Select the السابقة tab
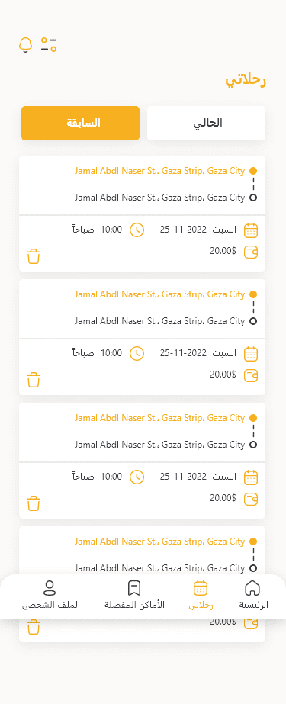 pos(80,123)
